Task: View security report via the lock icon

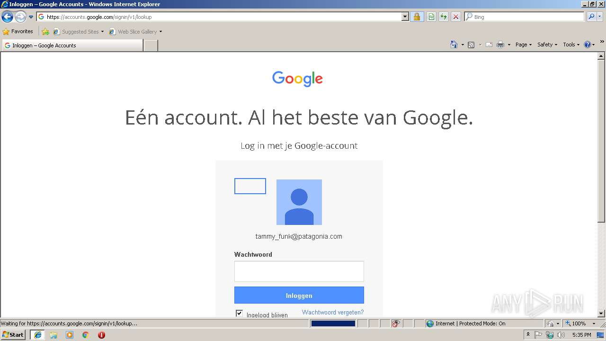Action: point(417,17)
